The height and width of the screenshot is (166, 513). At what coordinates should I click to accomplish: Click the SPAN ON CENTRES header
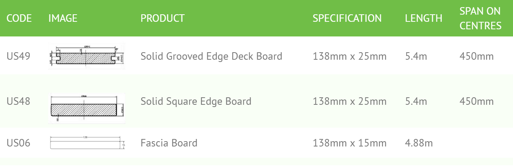(481, 18)
